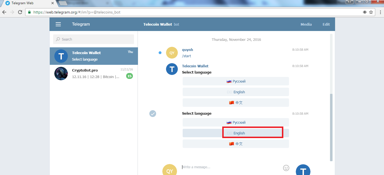Viewport: 384px width, 175px height.
Task: Click the QY avatar beside message input
Action: click(170, 170)
